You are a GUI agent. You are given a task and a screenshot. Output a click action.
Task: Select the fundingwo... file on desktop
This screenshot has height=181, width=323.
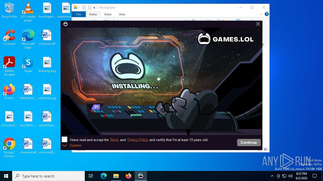point(47,11)
